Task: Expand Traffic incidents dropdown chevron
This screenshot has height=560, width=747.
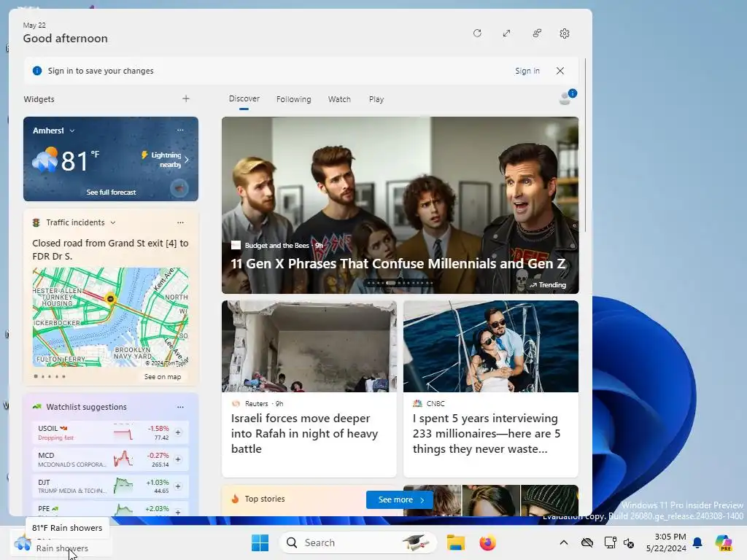Action: [113, 222]
